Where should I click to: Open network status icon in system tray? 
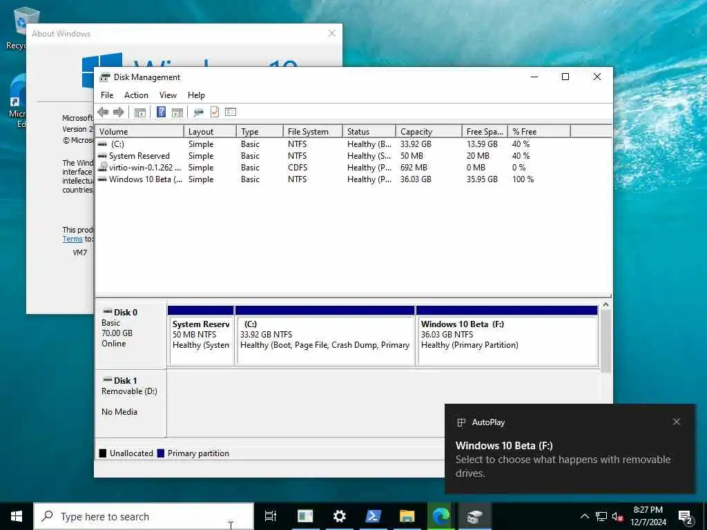coord(601,516)
